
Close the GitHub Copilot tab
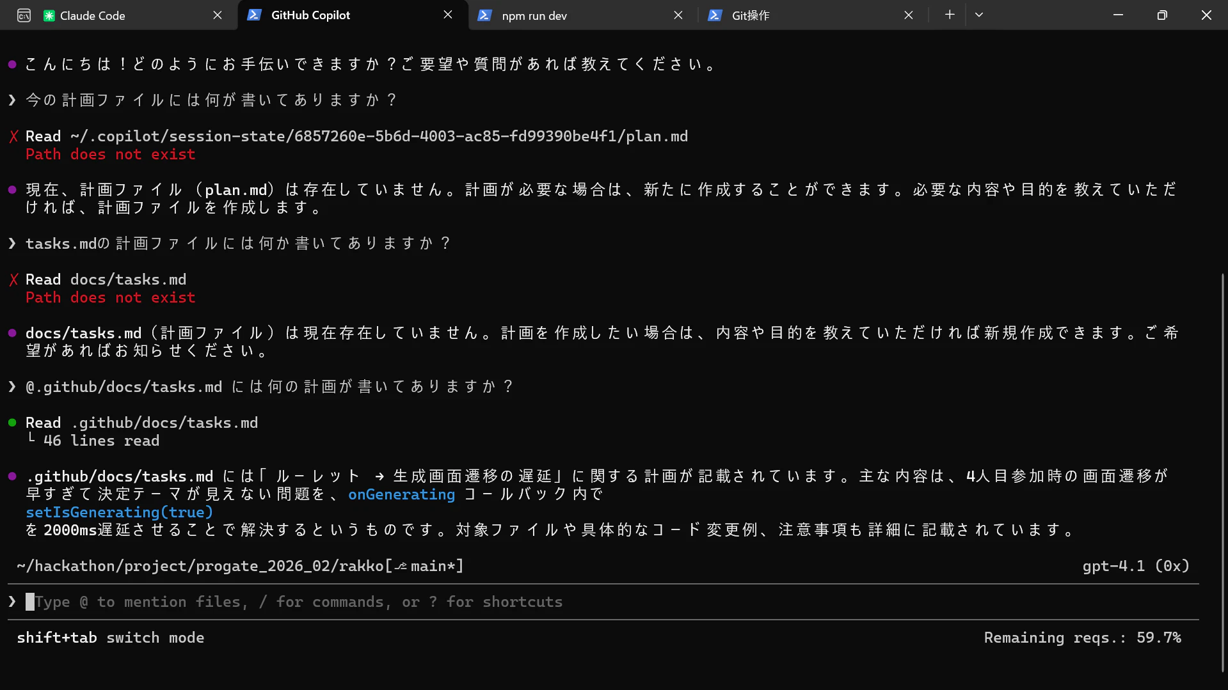pyautogui.click(x=448, y=15)
